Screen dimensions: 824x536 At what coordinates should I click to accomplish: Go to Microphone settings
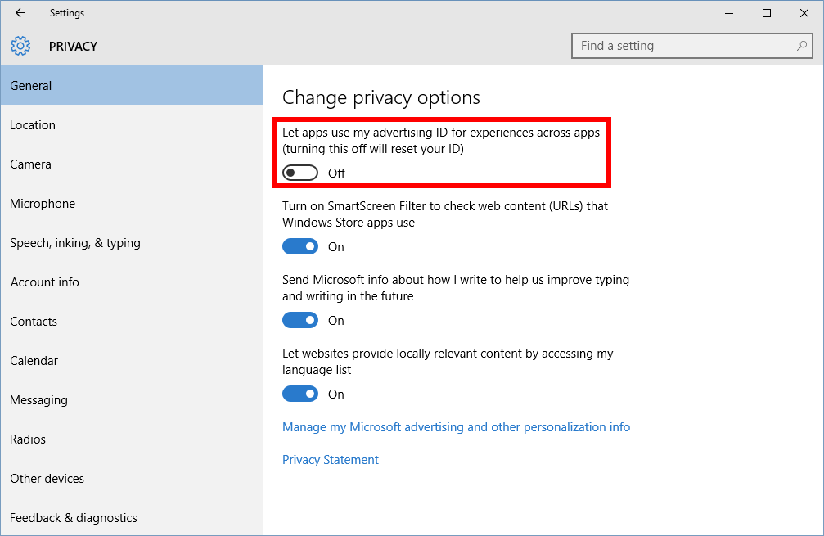(x=43, y=204)
